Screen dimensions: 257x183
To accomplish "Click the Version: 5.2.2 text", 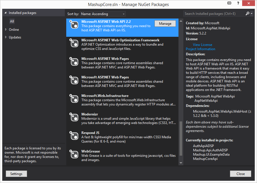I will click(x=196, y=33).
